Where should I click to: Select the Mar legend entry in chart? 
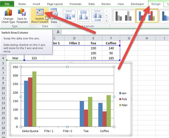coord(123,105)
